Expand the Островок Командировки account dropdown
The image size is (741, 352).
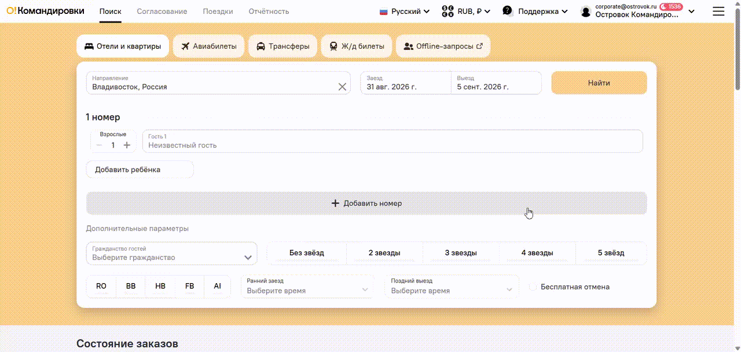pos(637,11)
